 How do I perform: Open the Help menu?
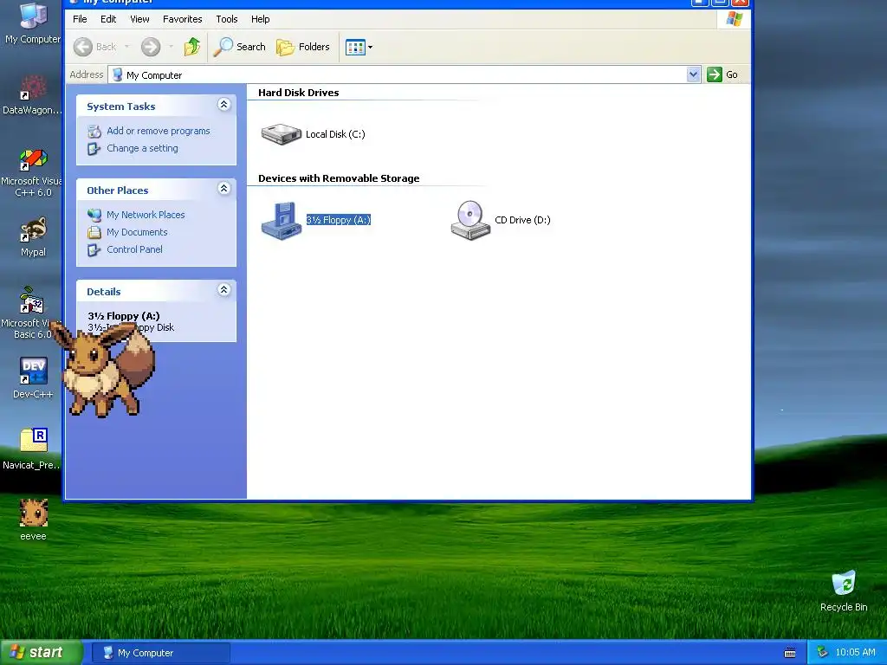point(260,19)
